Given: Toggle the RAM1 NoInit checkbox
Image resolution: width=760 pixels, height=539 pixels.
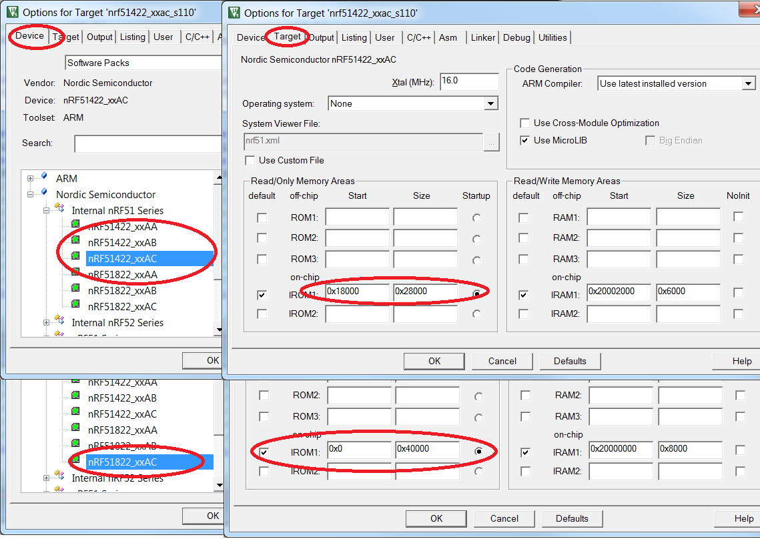Looking at the screenshot, I should (738, 217).
